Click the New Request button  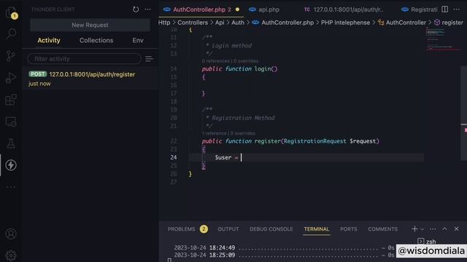click(90, 25)
